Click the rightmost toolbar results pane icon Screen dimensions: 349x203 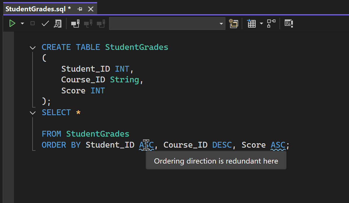tap(289, 23)
